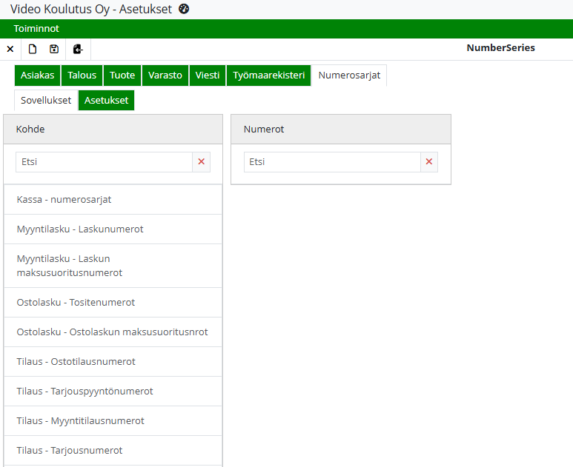The width and height of the screenshot is (573, 467).
Task: Clear the Numerot search with red X
Action: point(429,162)
